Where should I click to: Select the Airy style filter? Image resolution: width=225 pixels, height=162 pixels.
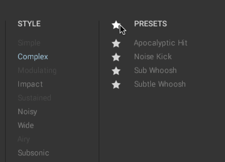click(x=24, y=139)
